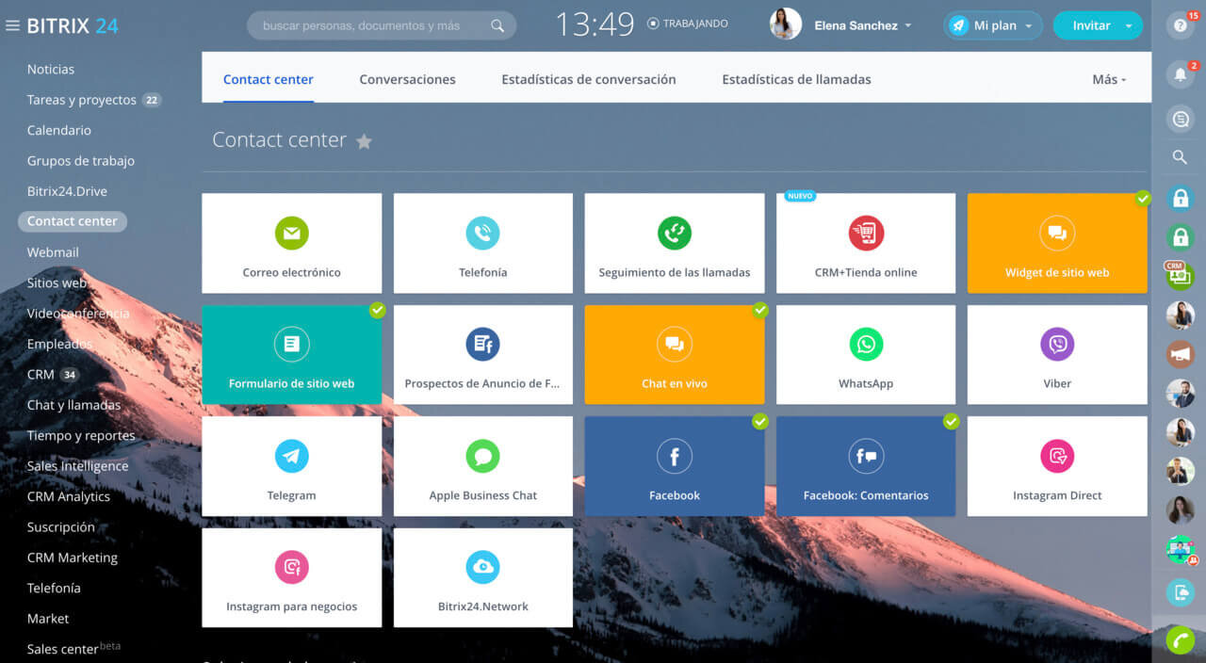
Task: Expand the Más dropdown menu
Action: 1109,80
